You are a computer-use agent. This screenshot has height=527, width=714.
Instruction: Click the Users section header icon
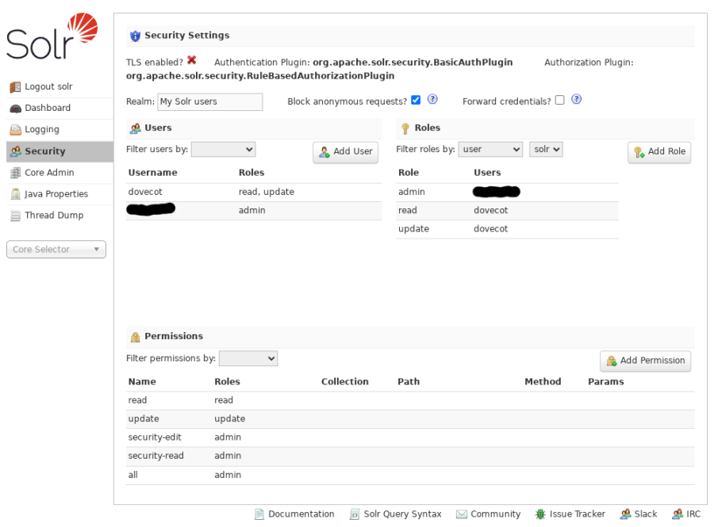[135, 128]
